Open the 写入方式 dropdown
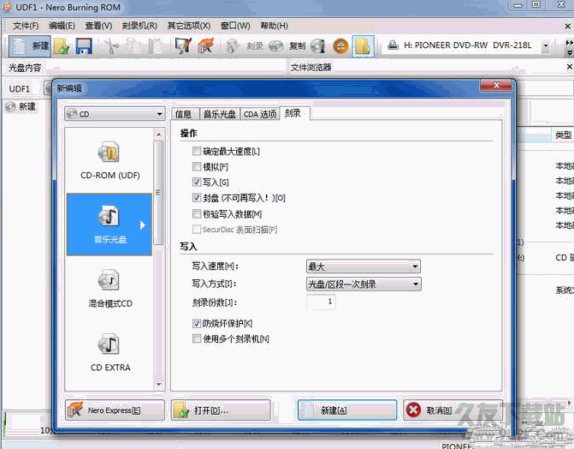Viewport: 574px width, 449px height. pyautogui.click(x=364, y=284)
